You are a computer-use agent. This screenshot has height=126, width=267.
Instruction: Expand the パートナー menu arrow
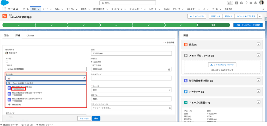pyautogui.click(x=258, y=91)
